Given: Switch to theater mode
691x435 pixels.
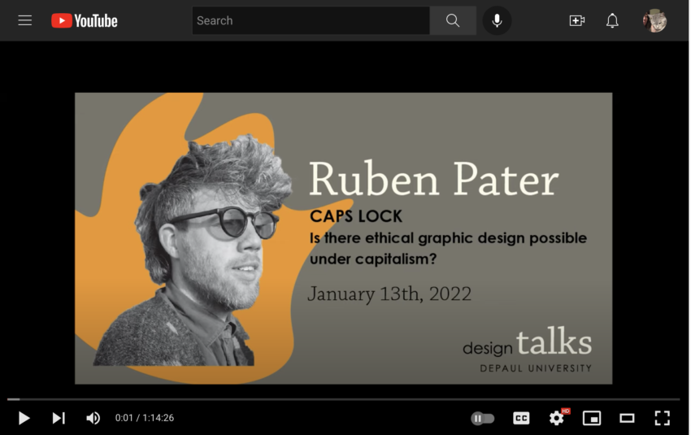Looking at the screenshot, I should [627, 418].
